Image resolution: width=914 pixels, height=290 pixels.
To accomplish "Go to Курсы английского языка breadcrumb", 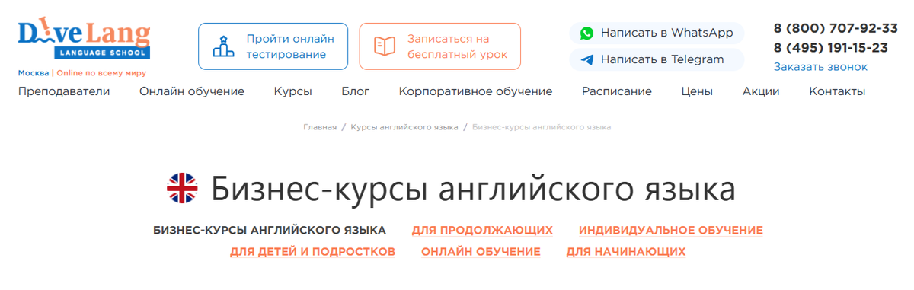I will point(404,127).
